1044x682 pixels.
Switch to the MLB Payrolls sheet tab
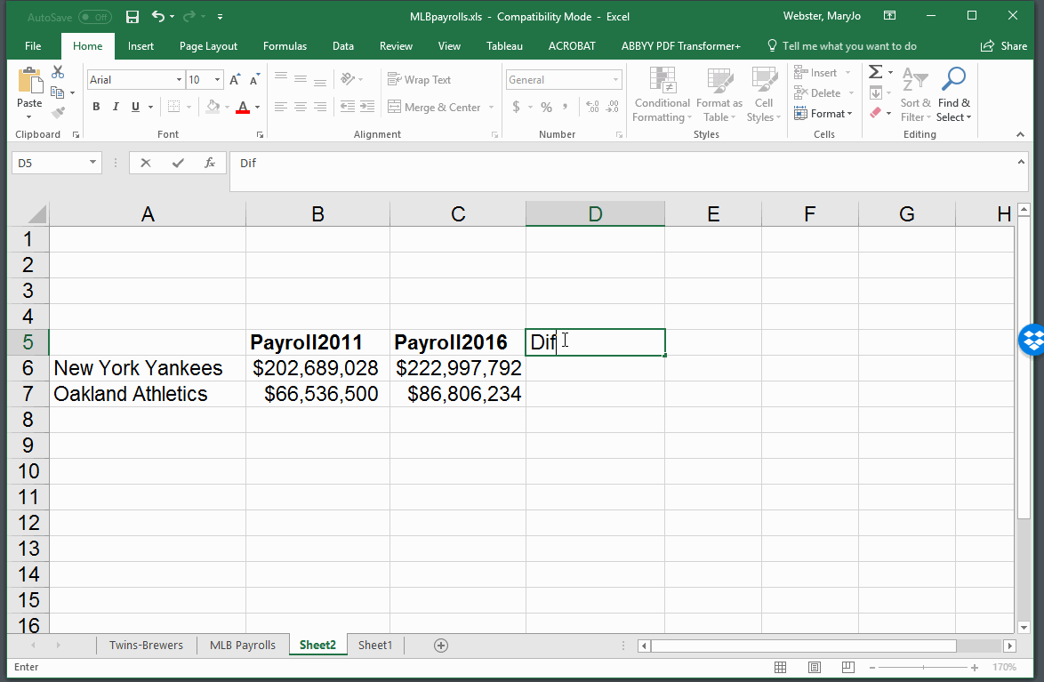pos(243,646)
